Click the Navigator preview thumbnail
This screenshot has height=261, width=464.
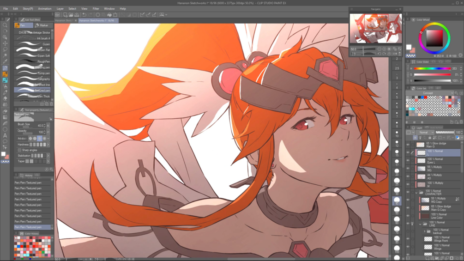(376, 28)
